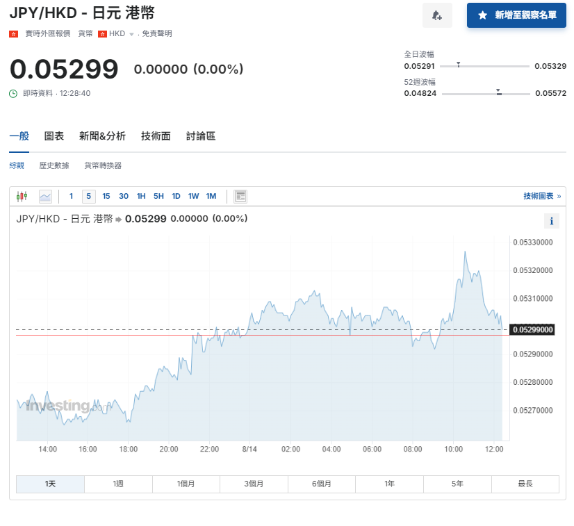Choose the 最長 maximum time range

coord(525,484)
